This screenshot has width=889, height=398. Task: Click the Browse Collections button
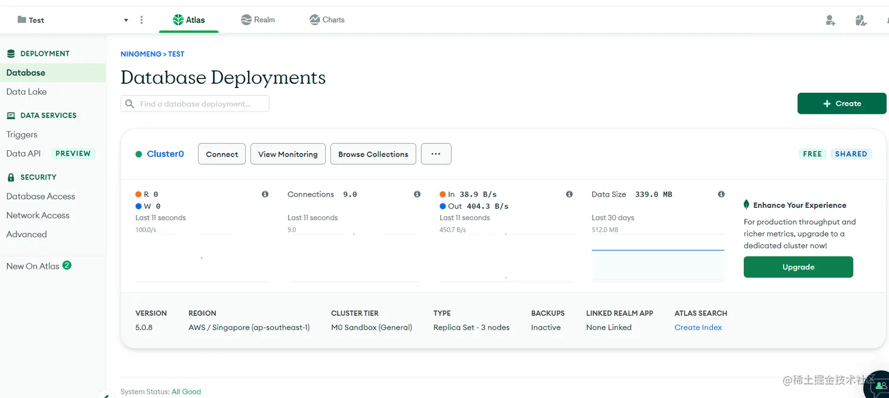coord(373,154)
